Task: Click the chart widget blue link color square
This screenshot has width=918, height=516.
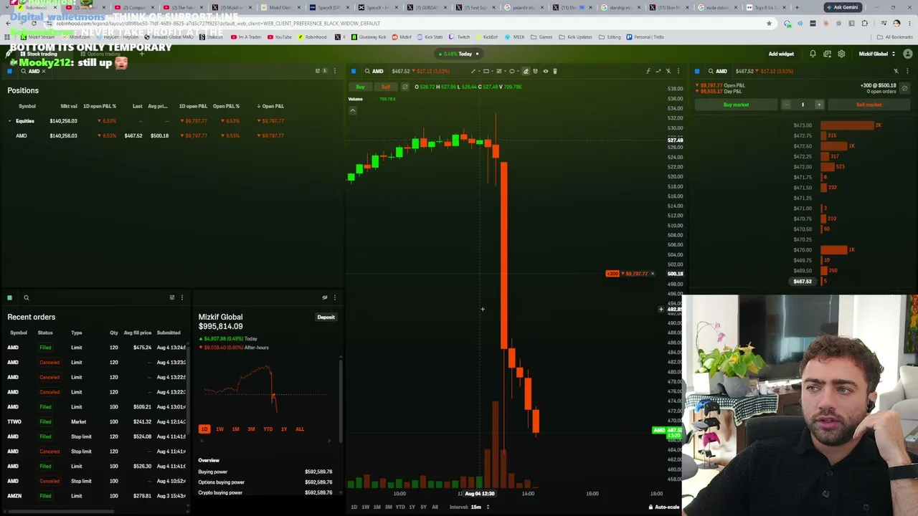Action: (x=354, y=71)
